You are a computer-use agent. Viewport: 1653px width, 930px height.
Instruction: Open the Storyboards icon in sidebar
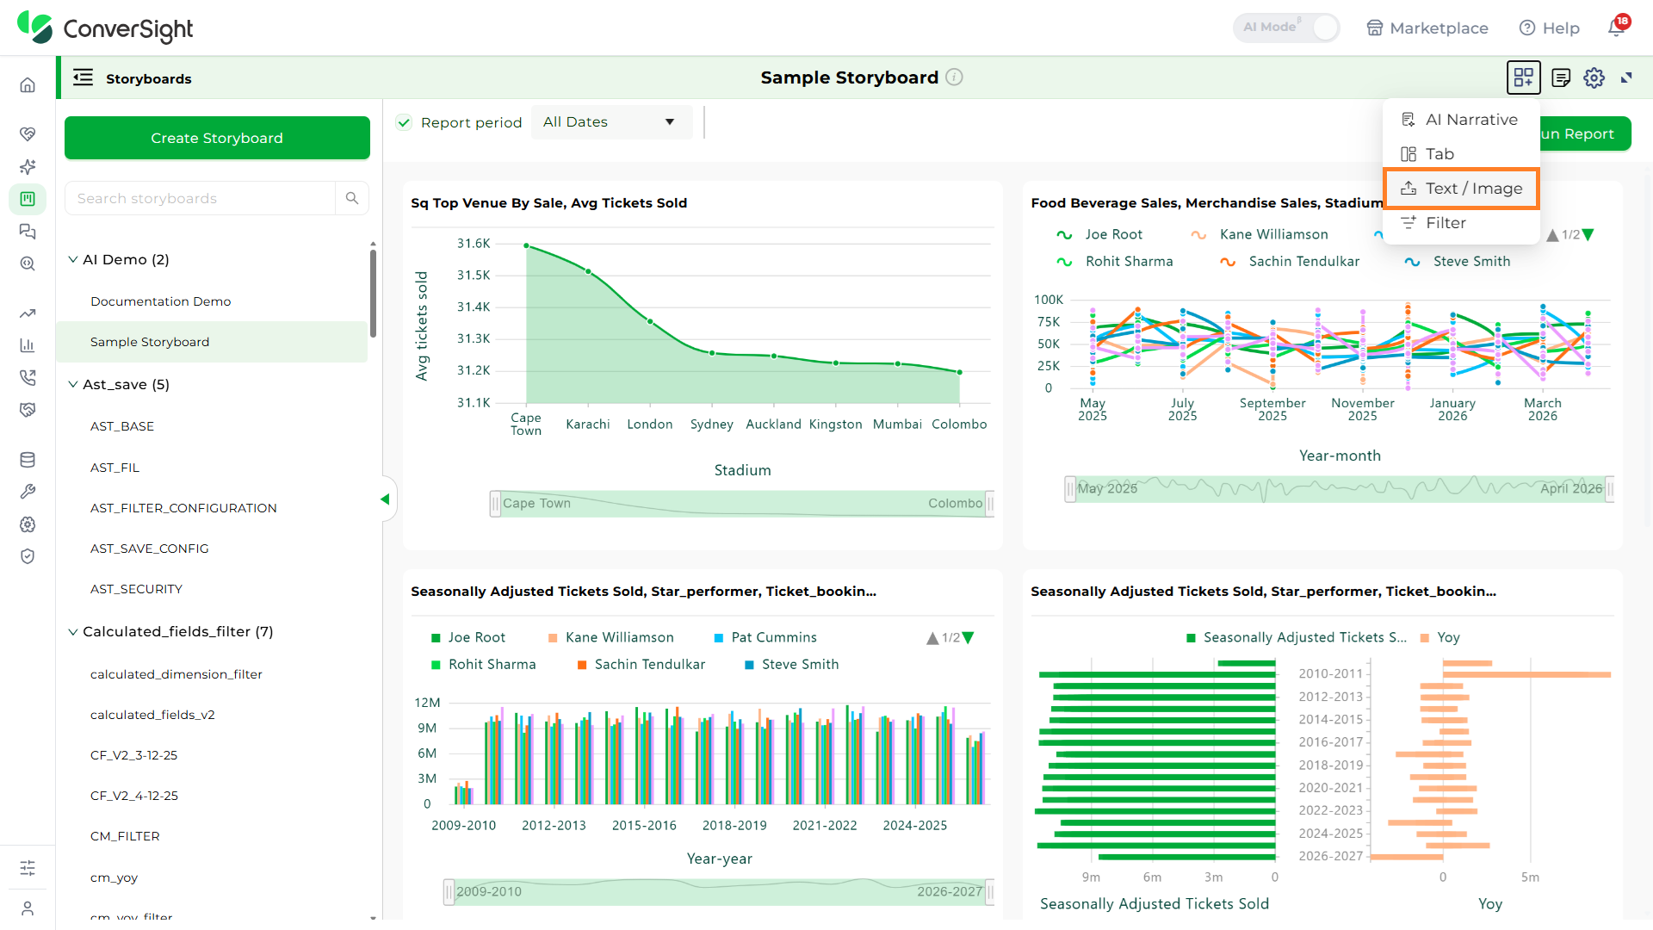tap(28, 199)
